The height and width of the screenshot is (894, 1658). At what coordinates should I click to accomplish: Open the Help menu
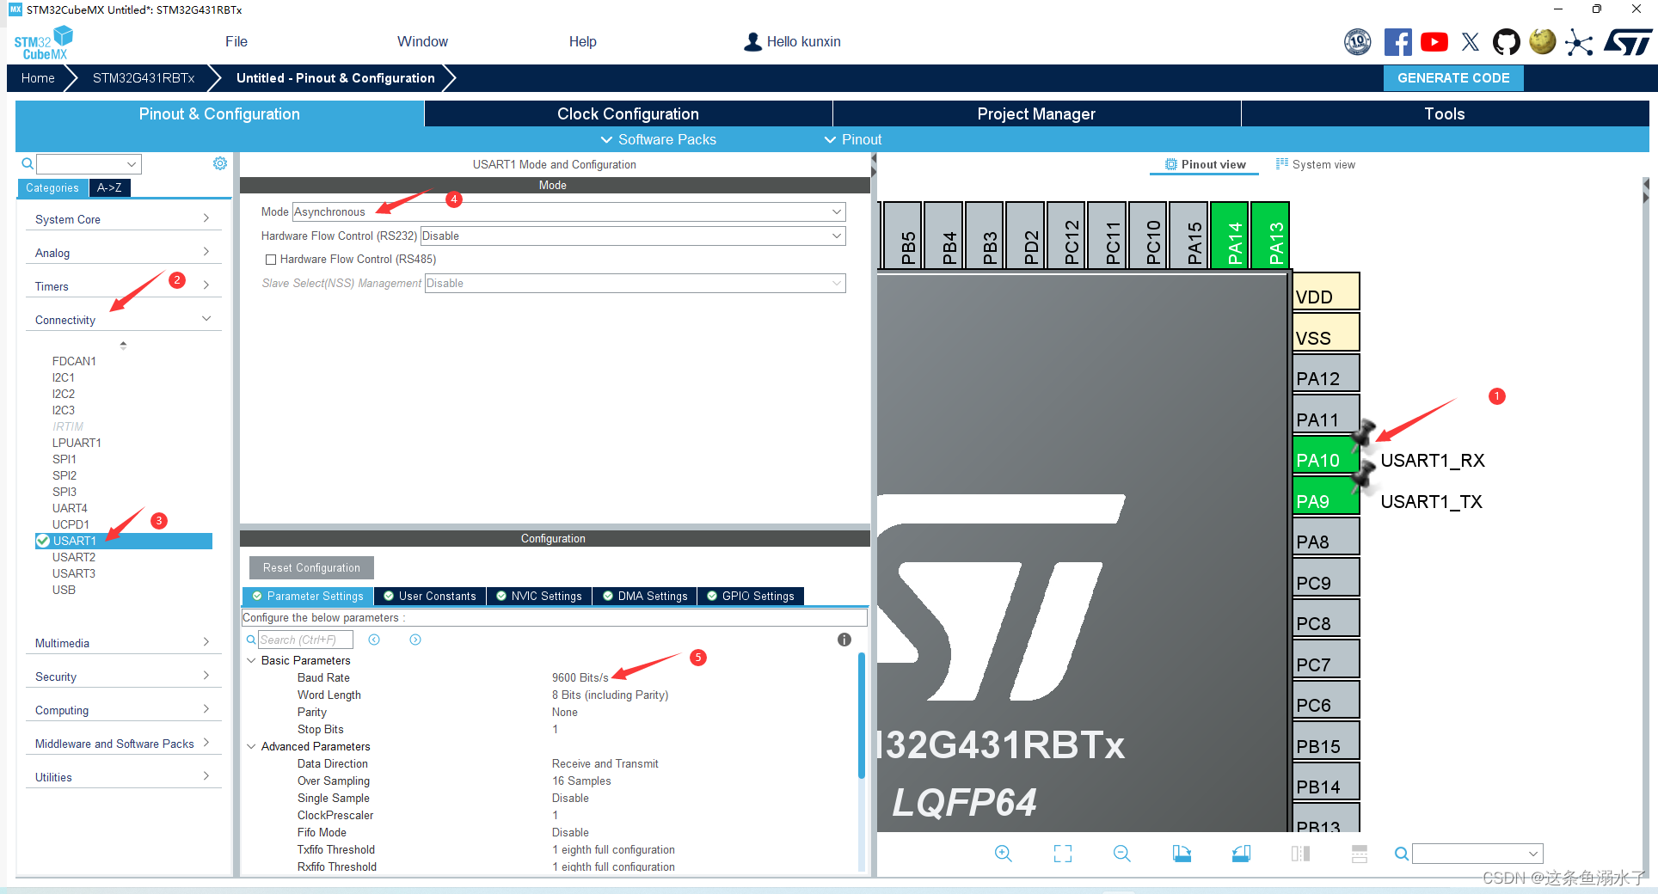[x=582, y=41]
